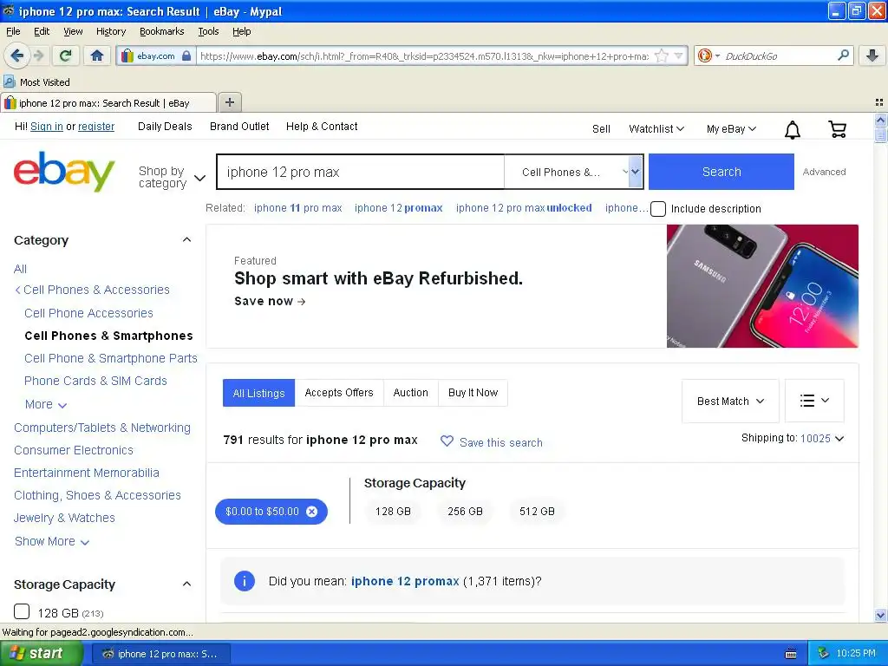This screenshot has width=888, height=666.
Task: Open the Cell Phone Accessories category
Action: point(89,313)
